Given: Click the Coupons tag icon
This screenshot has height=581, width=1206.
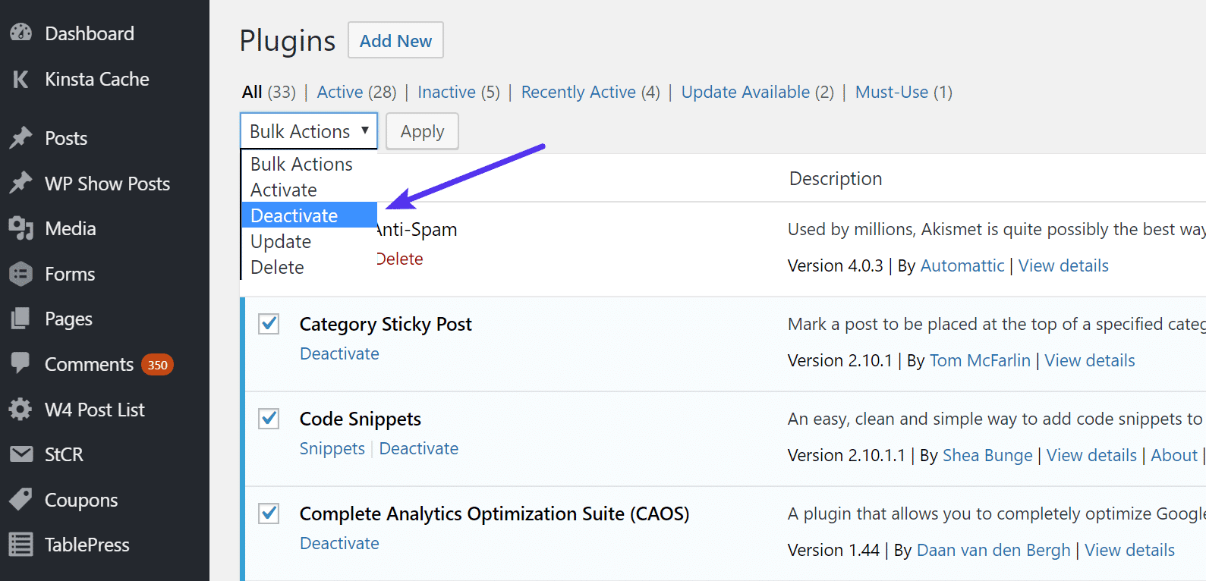Looking at the screenshot, I should (x=20, y=500).
